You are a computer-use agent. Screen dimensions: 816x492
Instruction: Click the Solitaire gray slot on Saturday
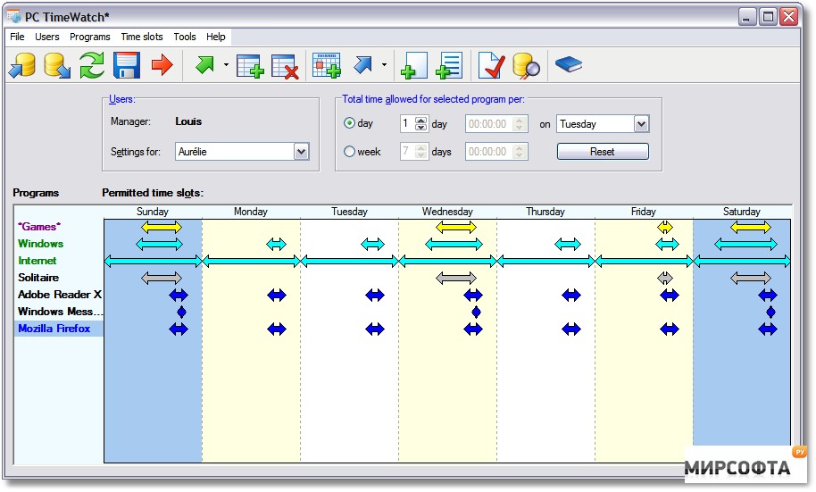(751, 278)
